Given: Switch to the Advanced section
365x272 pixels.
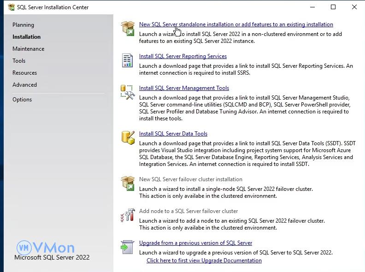Looking at the screenshot, I should click(x=25, y=85).
